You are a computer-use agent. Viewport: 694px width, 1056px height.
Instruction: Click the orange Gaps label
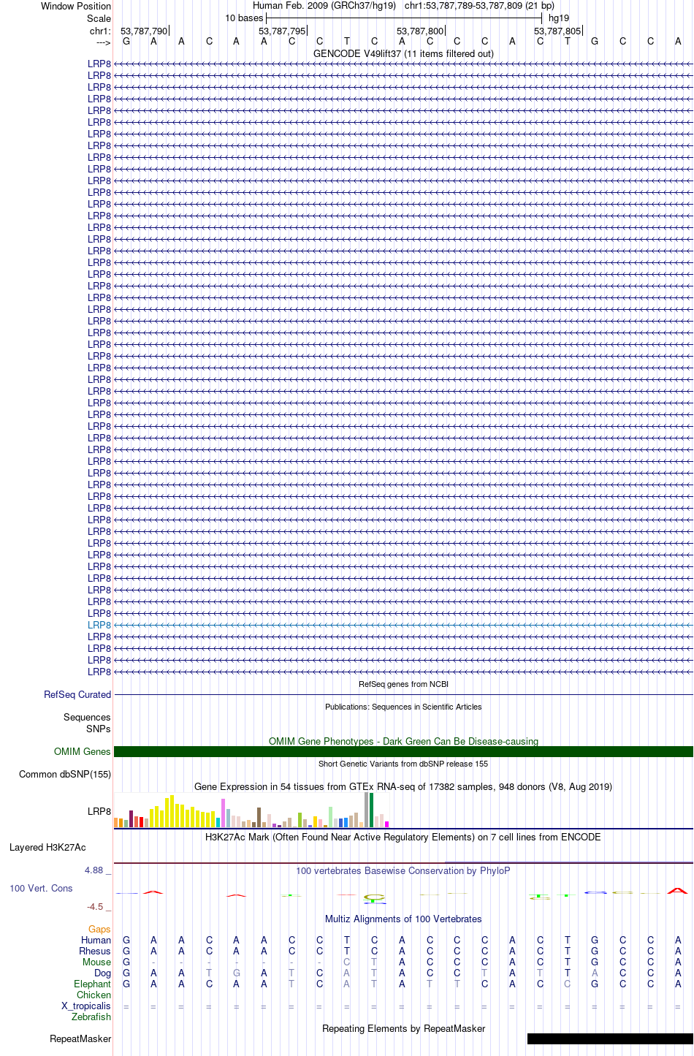point(99,929)
